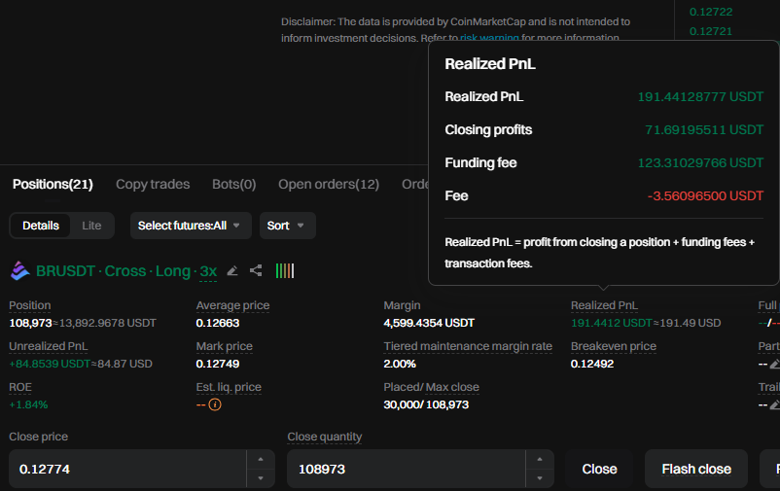Click the +1.84% ROE value

[28, 404]
